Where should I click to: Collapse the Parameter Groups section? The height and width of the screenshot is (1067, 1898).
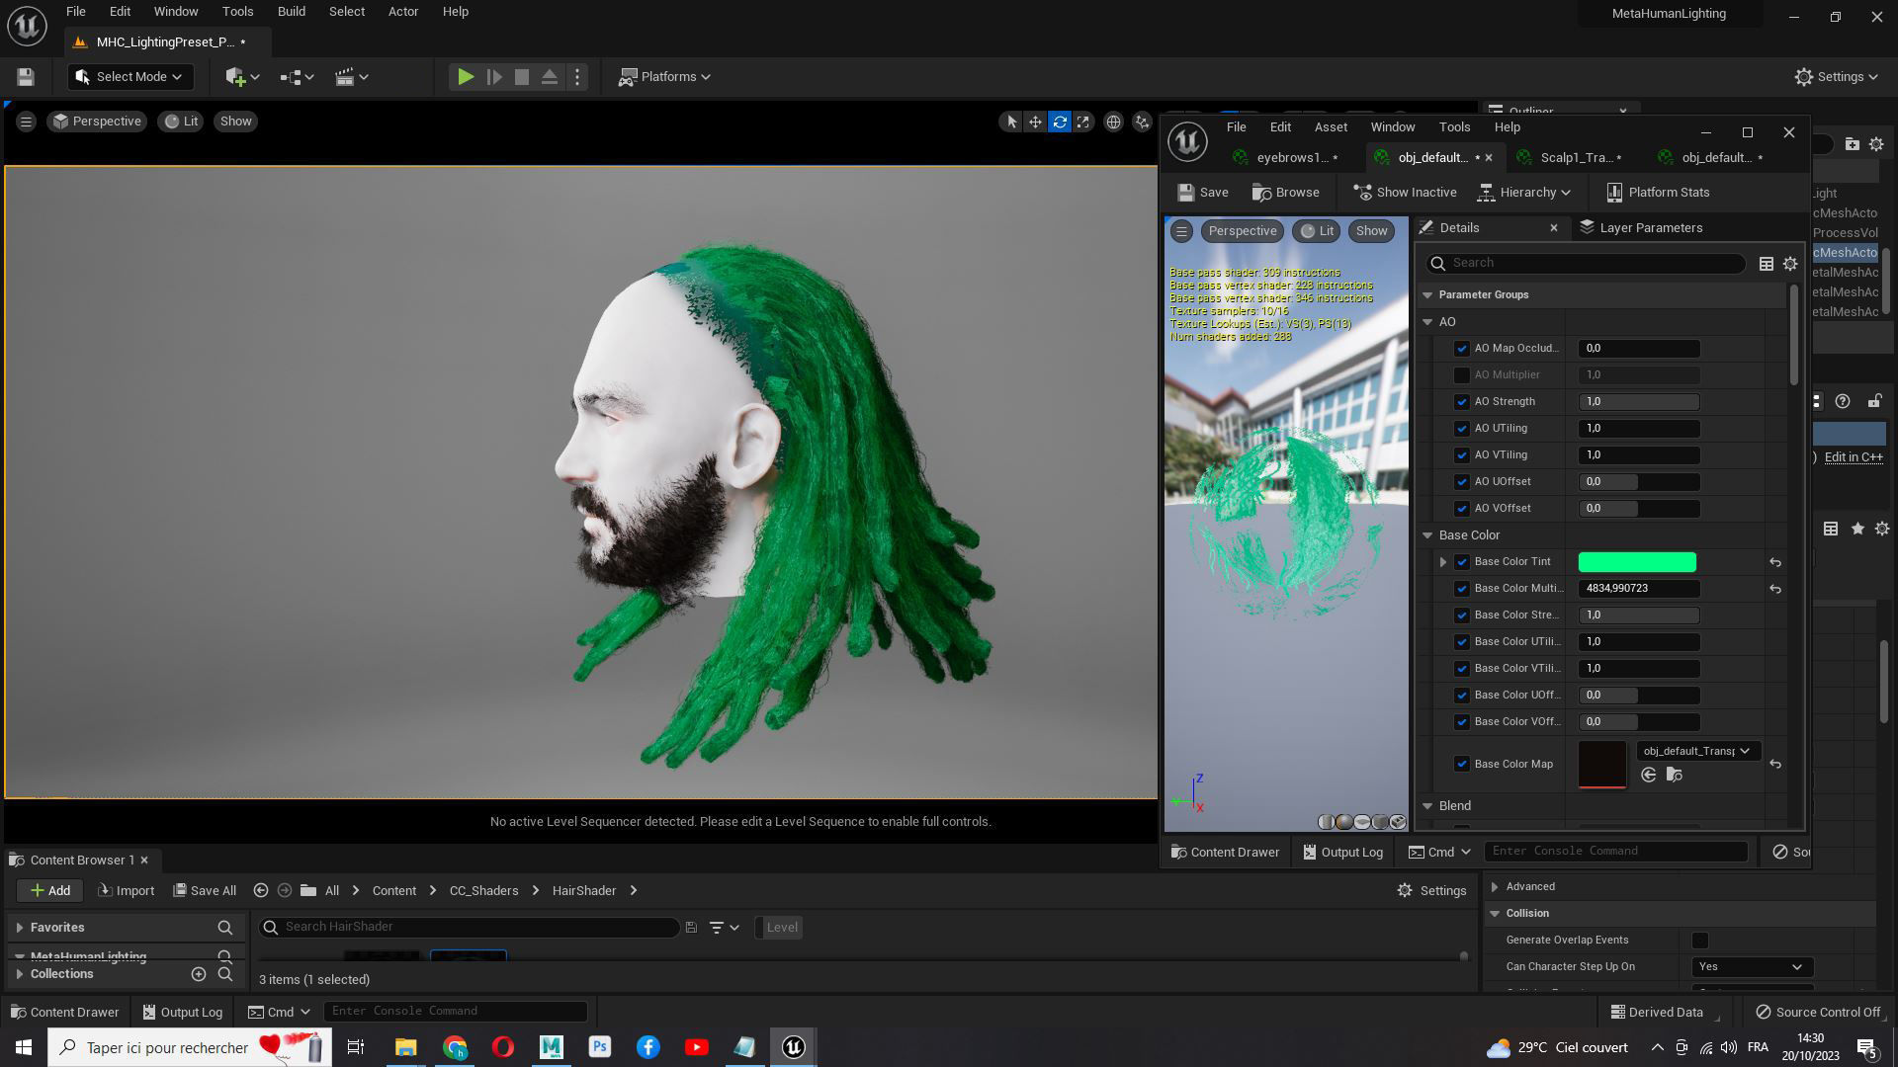pyautogui.click(x=1427, y=295)
